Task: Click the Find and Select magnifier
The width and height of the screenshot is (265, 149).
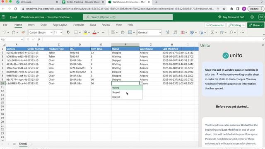Action: tap(231, 32)
